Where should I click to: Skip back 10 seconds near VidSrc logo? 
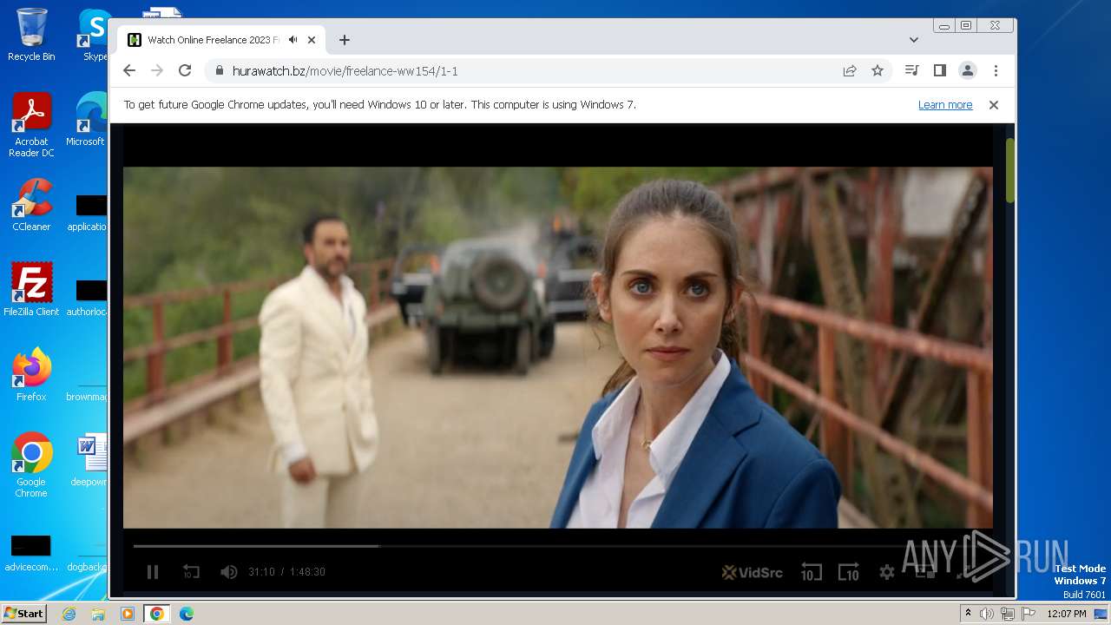point(811,572)
